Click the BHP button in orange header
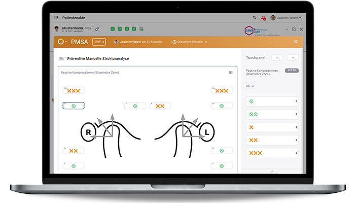The width and height of the screenshot is (356, 203). point(99,42)
